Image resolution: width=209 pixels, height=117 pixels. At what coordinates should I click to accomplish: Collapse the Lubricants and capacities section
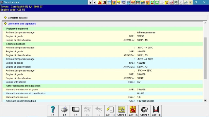[x=5, y=24]
